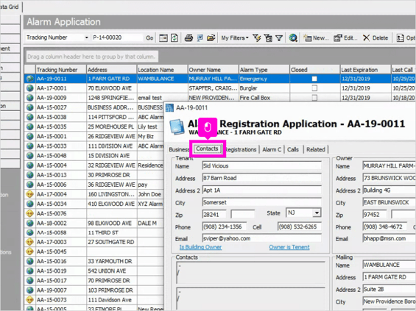Click the refresh icon in the toolbar
Screen dimensions: 416x311
(x=174, y=38)
